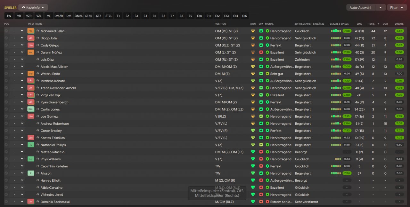
Task: Click the R badge next to Alisson
Action: [x=31, y=173]
